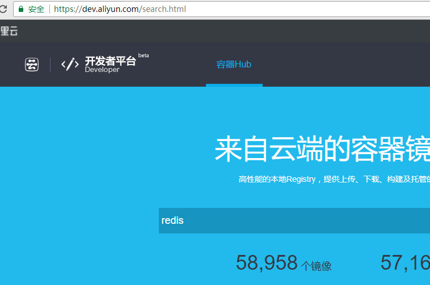
Task: Open the 阿里云 link in top bar
Action: [9, 31]
